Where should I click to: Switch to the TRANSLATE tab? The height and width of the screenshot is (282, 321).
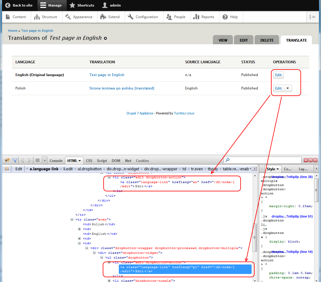tap(296, 40)
